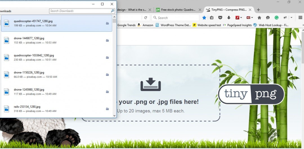Click the smiley face toolbar icon
The image size is (304, 149).
pos(268,18)
